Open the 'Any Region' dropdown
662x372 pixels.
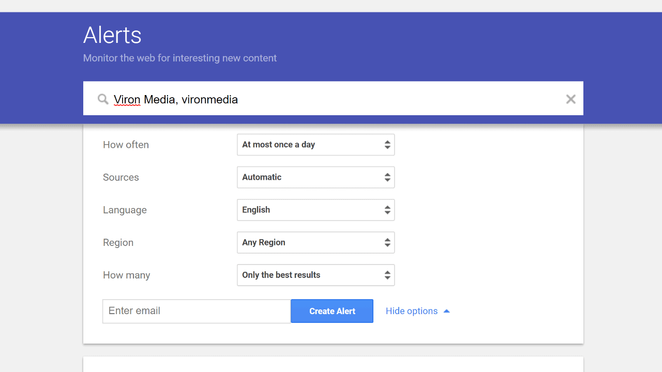click(316, 242)
